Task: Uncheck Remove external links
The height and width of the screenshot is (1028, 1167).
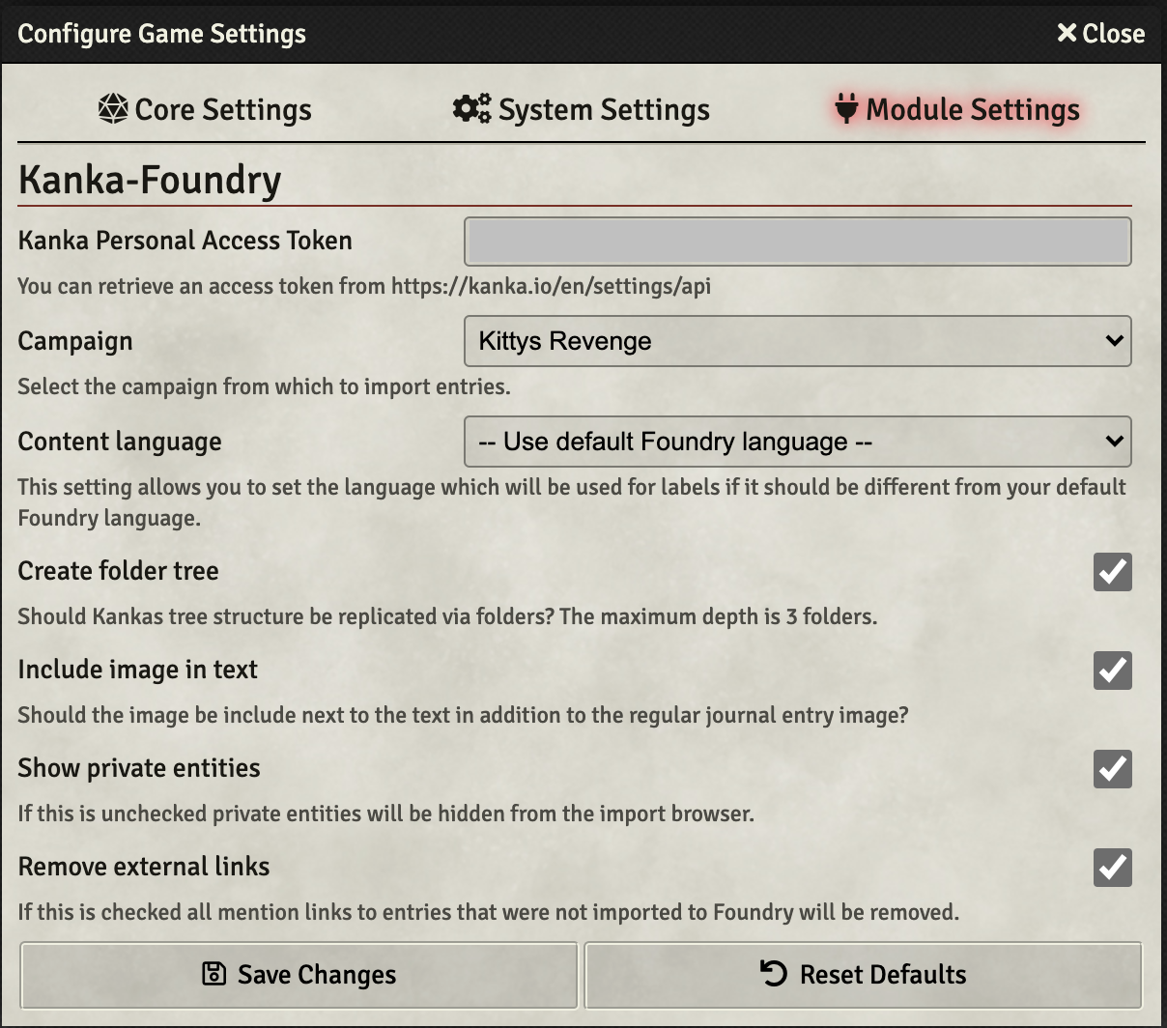Action: pos(1112,868)
